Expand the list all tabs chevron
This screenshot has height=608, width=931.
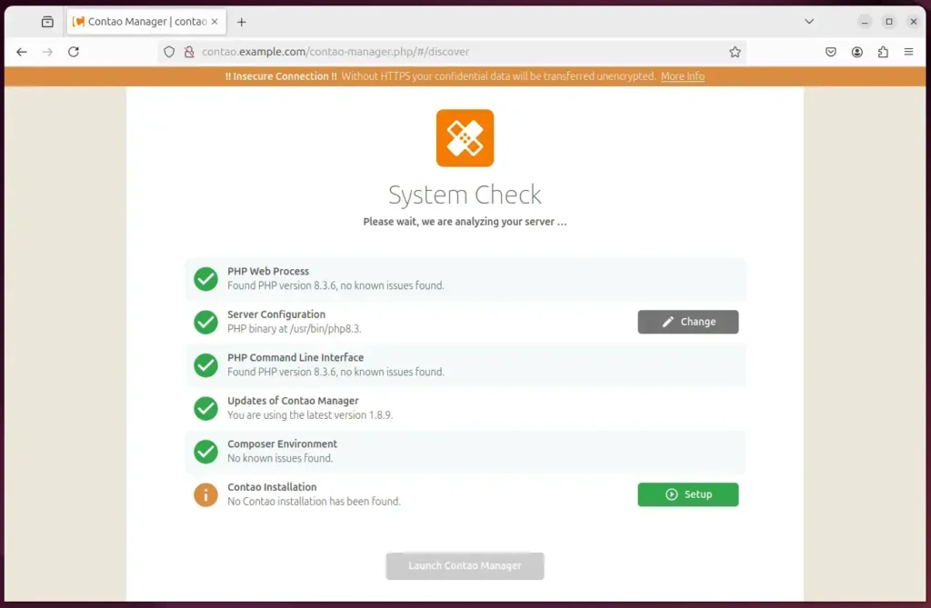(x=808, y=22)
